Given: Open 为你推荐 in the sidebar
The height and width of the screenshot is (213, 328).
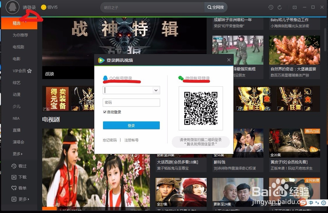Looking at the screenshot, I should [20, 35].
